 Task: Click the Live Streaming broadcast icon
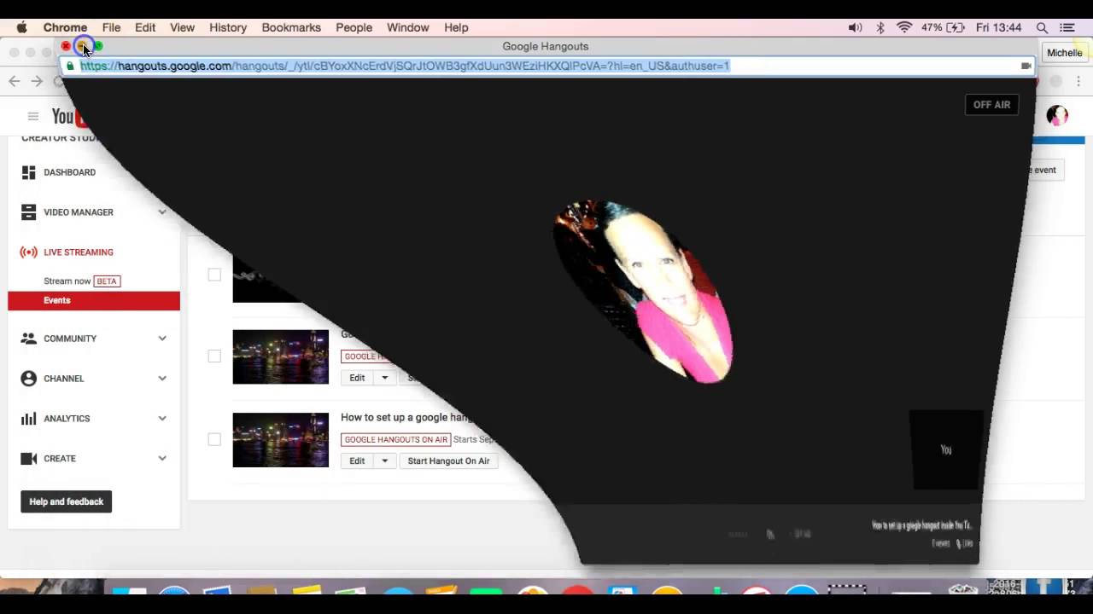point(28,252)
